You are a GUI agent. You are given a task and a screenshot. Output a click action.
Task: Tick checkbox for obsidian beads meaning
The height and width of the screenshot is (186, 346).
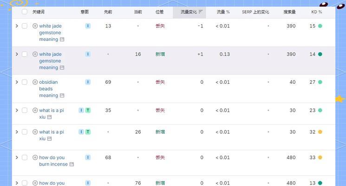click(25, 82)
